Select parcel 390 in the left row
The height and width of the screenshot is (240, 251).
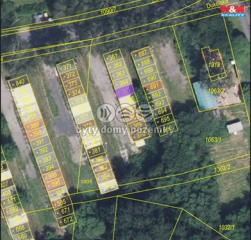tap(37, 134)
